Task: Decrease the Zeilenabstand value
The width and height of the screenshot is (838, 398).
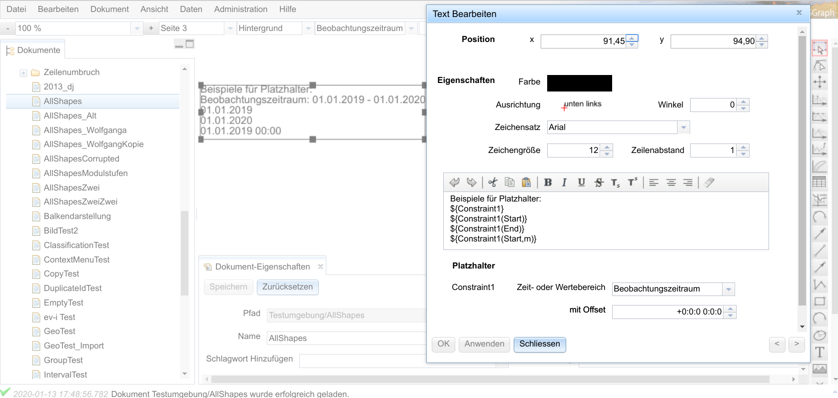Action: [x=744, y=154]
